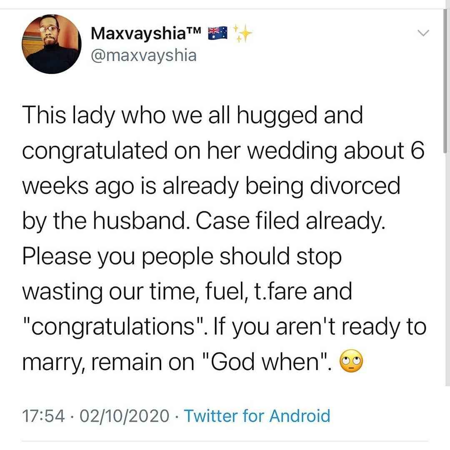Screen dimensions: 450x450
Task: Click the eye-roll emoji ending the tweet
Action: [x=352, y=362]
